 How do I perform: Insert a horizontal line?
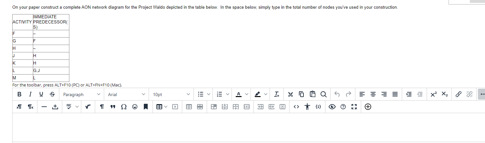coord(44,107)
